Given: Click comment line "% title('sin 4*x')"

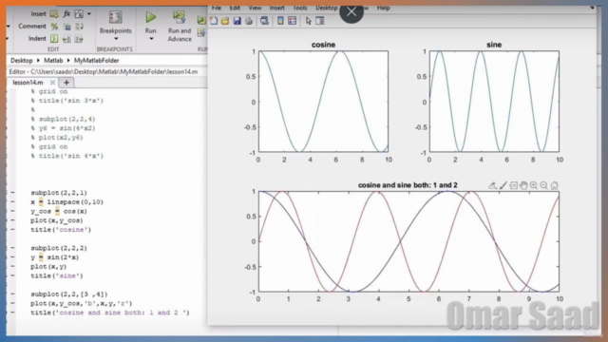Looking at the screenshot, I should coord(67,156).
